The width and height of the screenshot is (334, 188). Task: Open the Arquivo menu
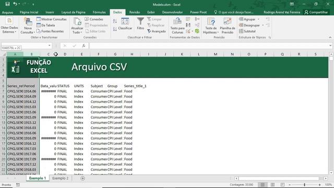[7, 12]
